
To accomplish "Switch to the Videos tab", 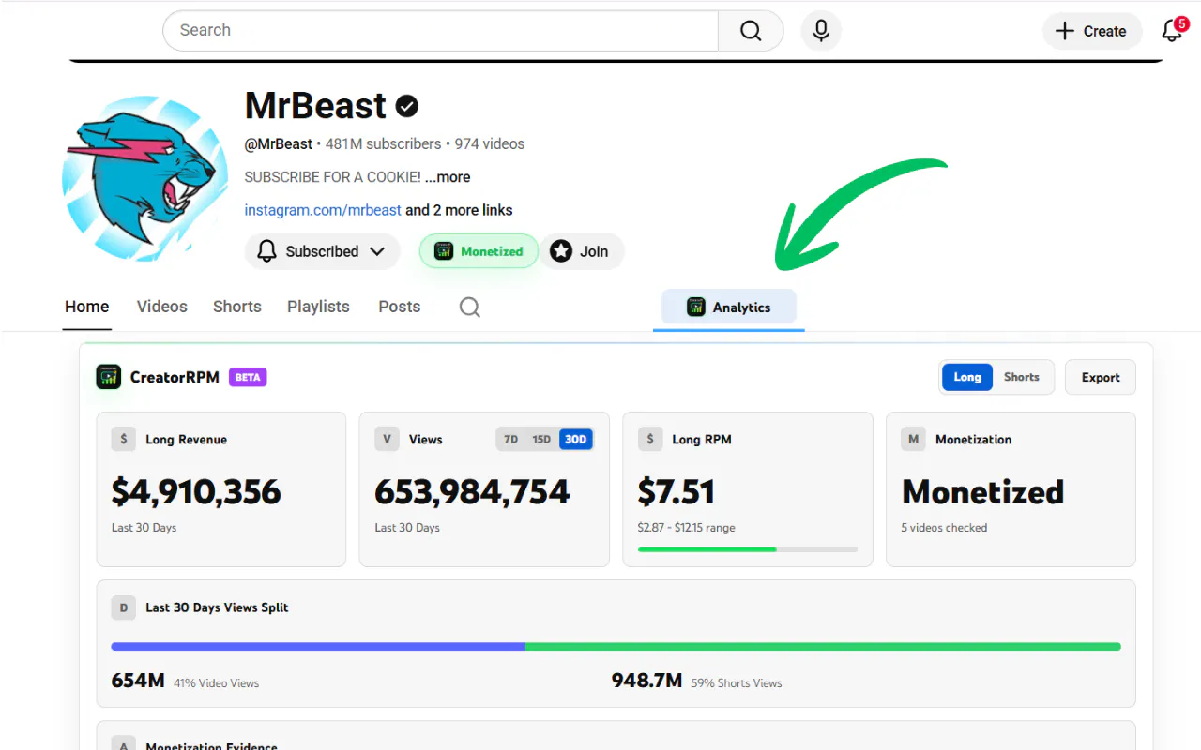I will 162,307.
